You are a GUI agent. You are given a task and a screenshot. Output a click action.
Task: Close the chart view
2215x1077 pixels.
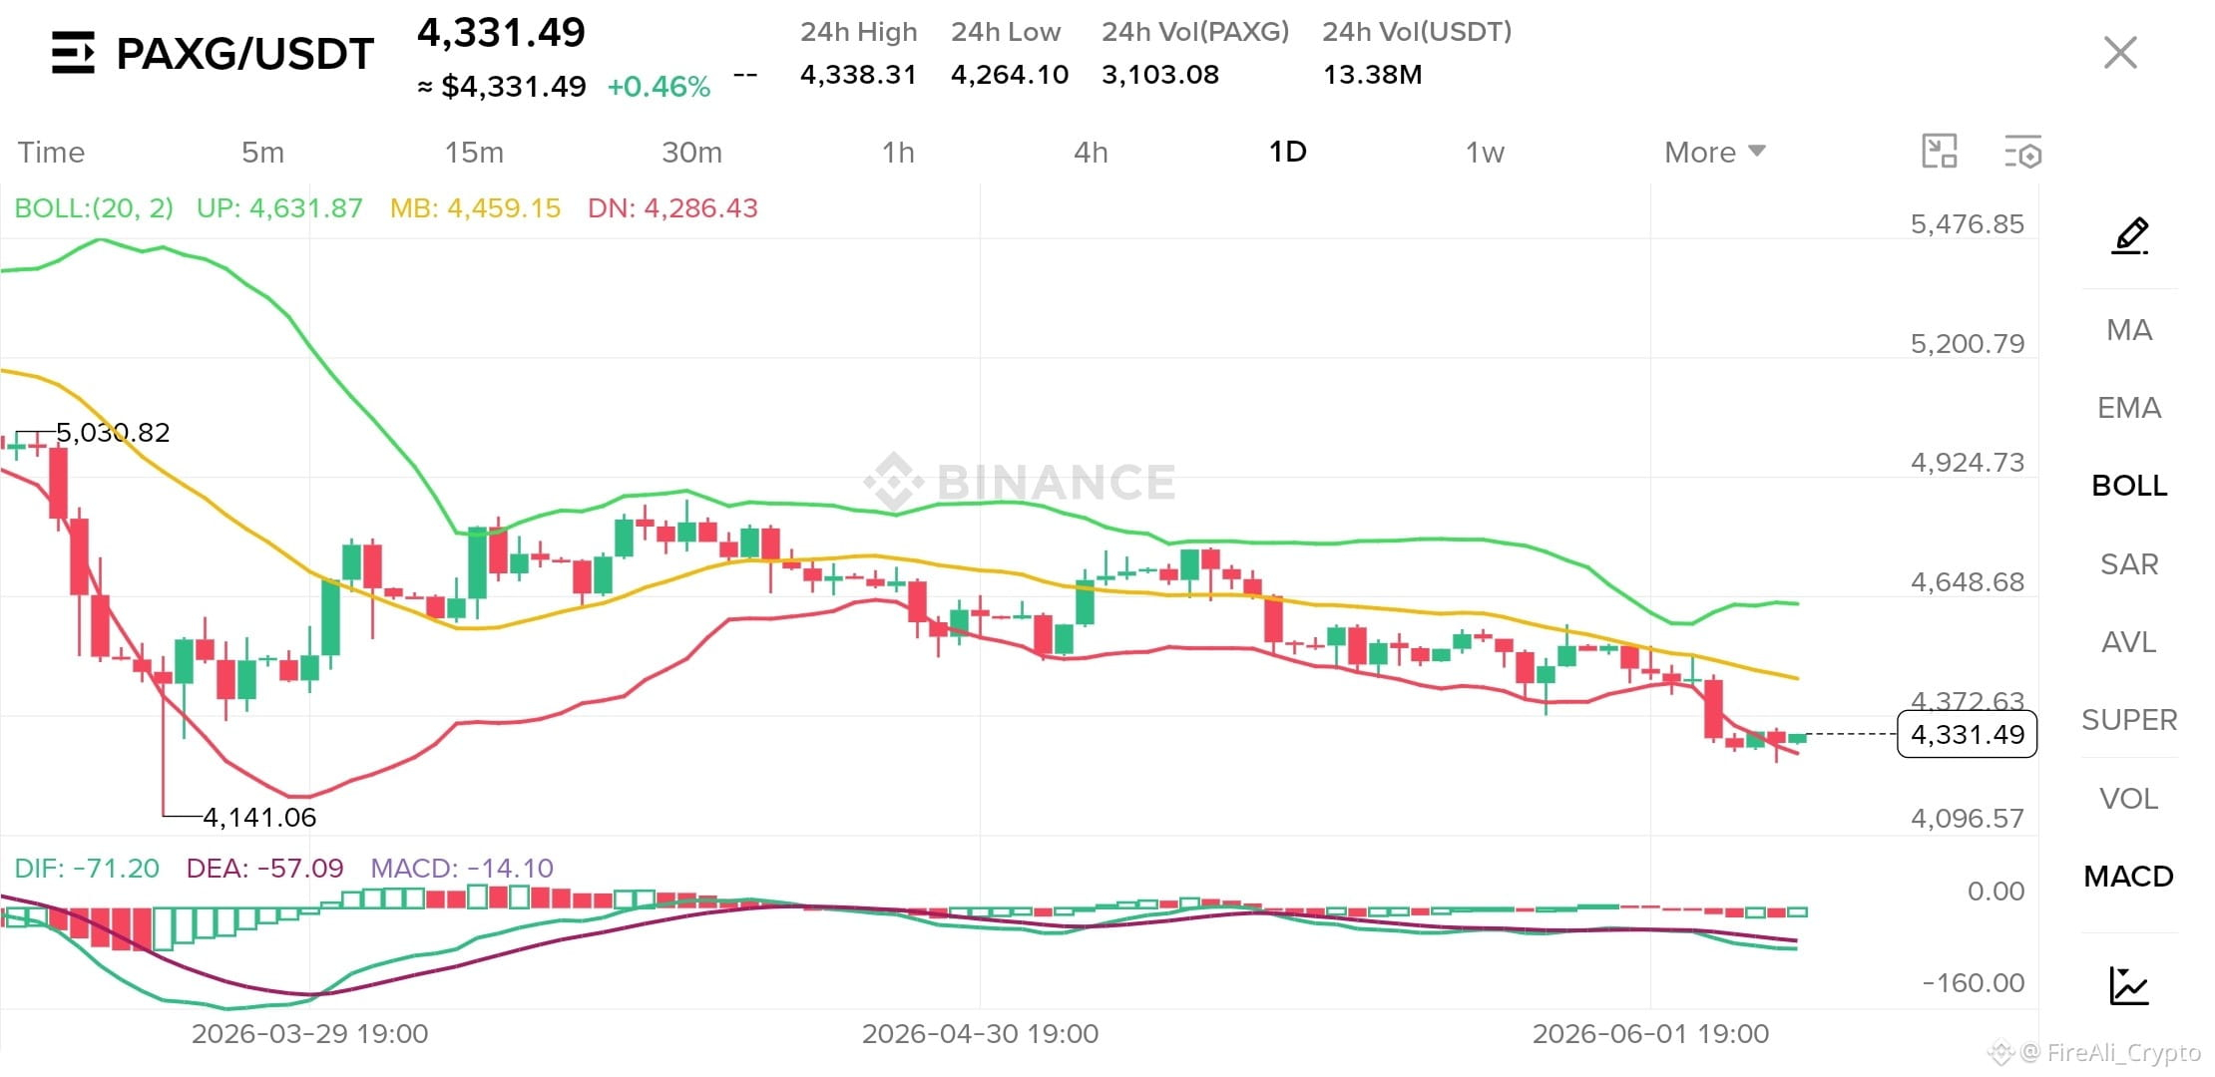(2120, 53)
